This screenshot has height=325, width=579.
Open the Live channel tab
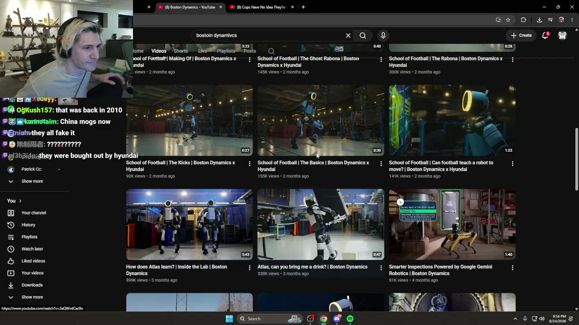pos(202,51)
